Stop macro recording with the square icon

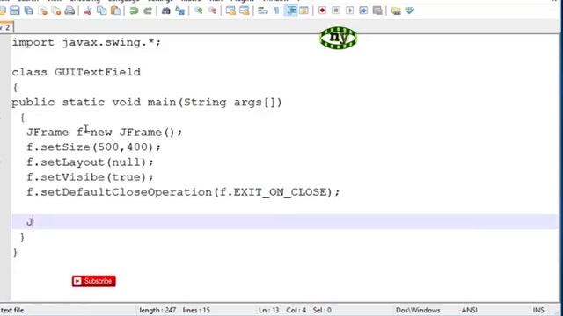coord(336,11)
